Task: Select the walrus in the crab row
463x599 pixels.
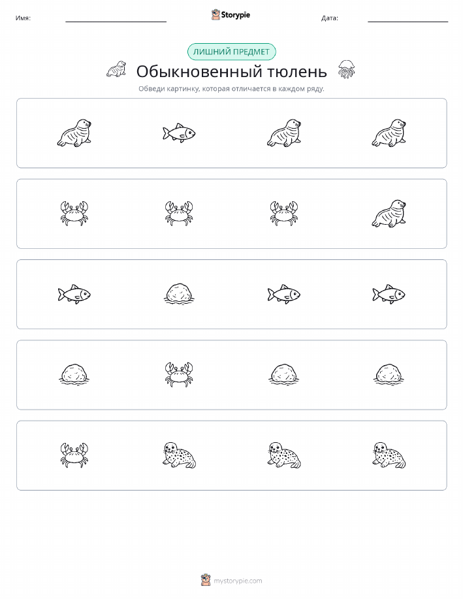Action: pyautogui.click(x=389, y=214)
